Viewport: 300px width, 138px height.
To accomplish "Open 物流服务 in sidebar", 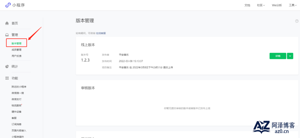I will 16,105.
